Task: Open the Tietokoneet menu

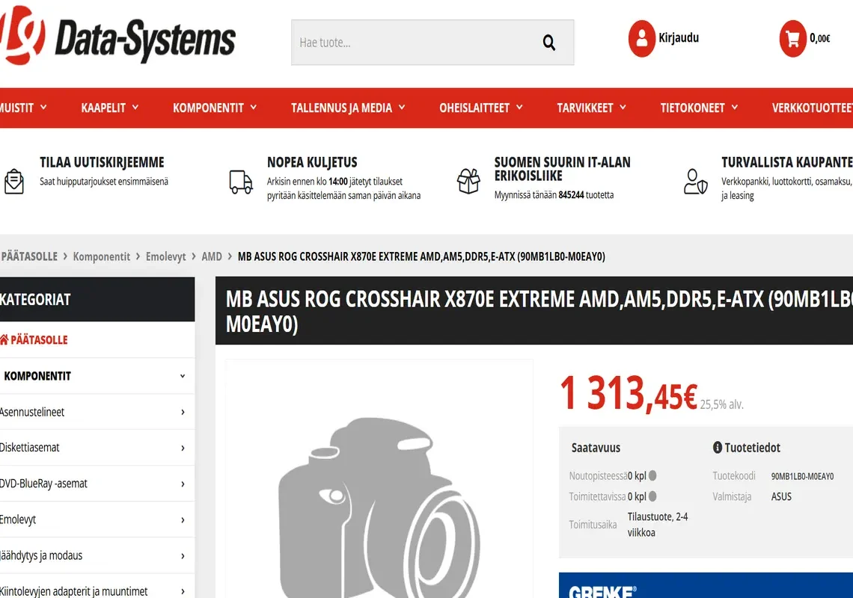Action: tap(700, 108)
